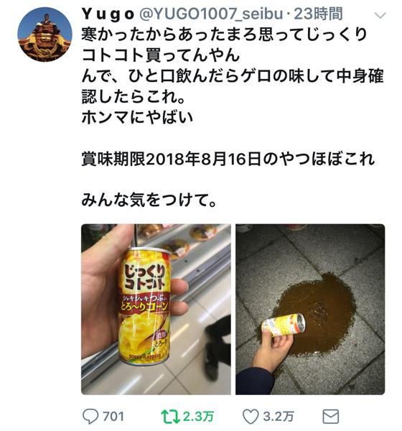Image resolution: width=402 pixels, height=431 pixels.
Task: Like the tweet with heart icon
Action: tap(251, 416)
